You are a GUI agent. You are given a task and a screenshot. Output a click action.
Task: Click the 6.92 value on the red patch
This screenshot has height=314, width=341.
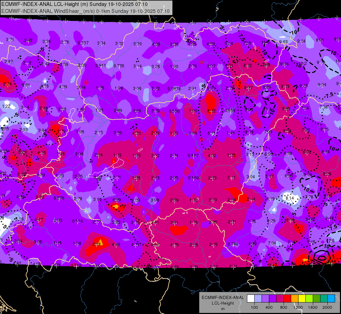(x=211, y=111)
